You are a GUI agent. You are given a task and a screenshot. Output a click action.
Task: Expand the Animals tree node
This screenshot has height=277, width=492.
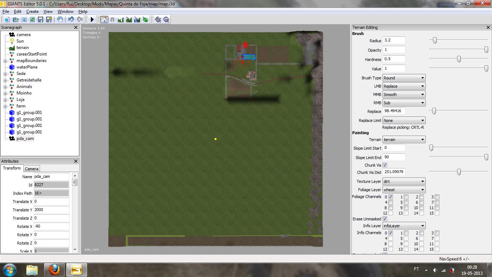coord(5,87)
